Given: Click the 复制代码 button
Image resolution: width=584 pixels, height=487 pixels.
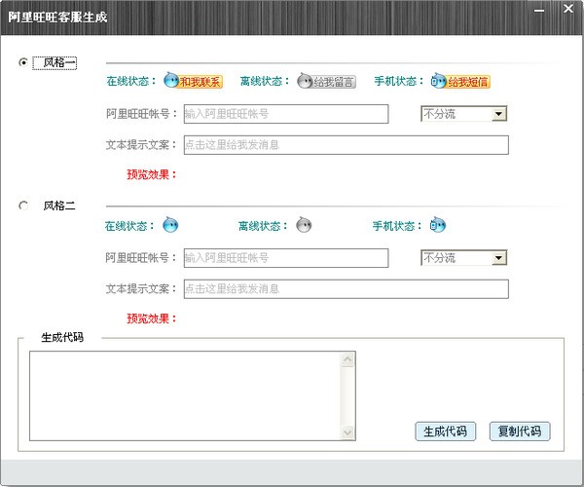Looking at the screenshot, I should pos(520,431).
